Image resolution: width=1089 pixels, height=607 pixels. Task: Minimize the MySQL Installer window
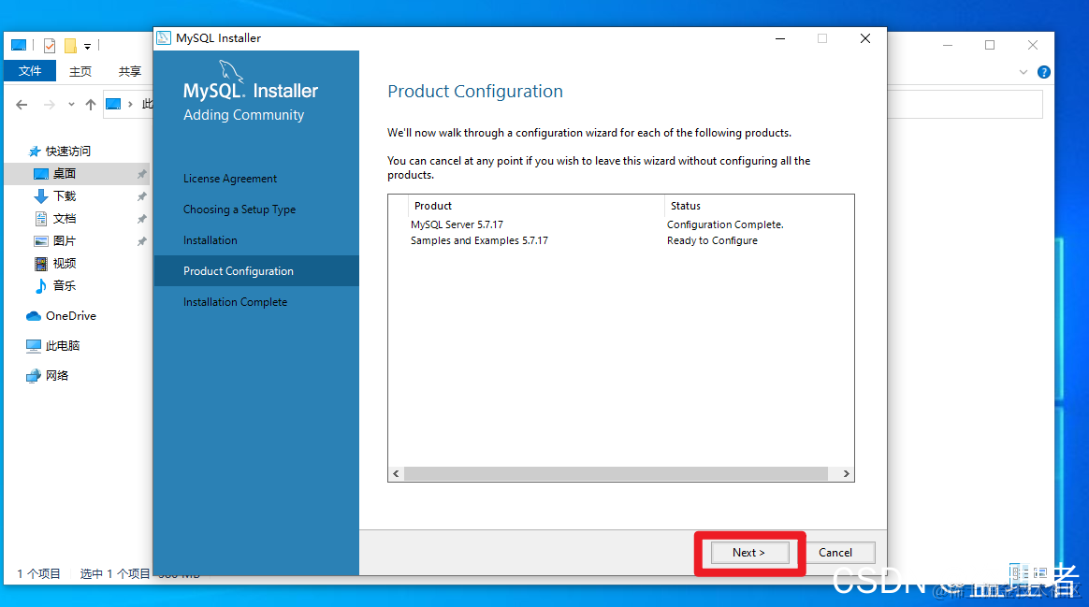[780, 38]
